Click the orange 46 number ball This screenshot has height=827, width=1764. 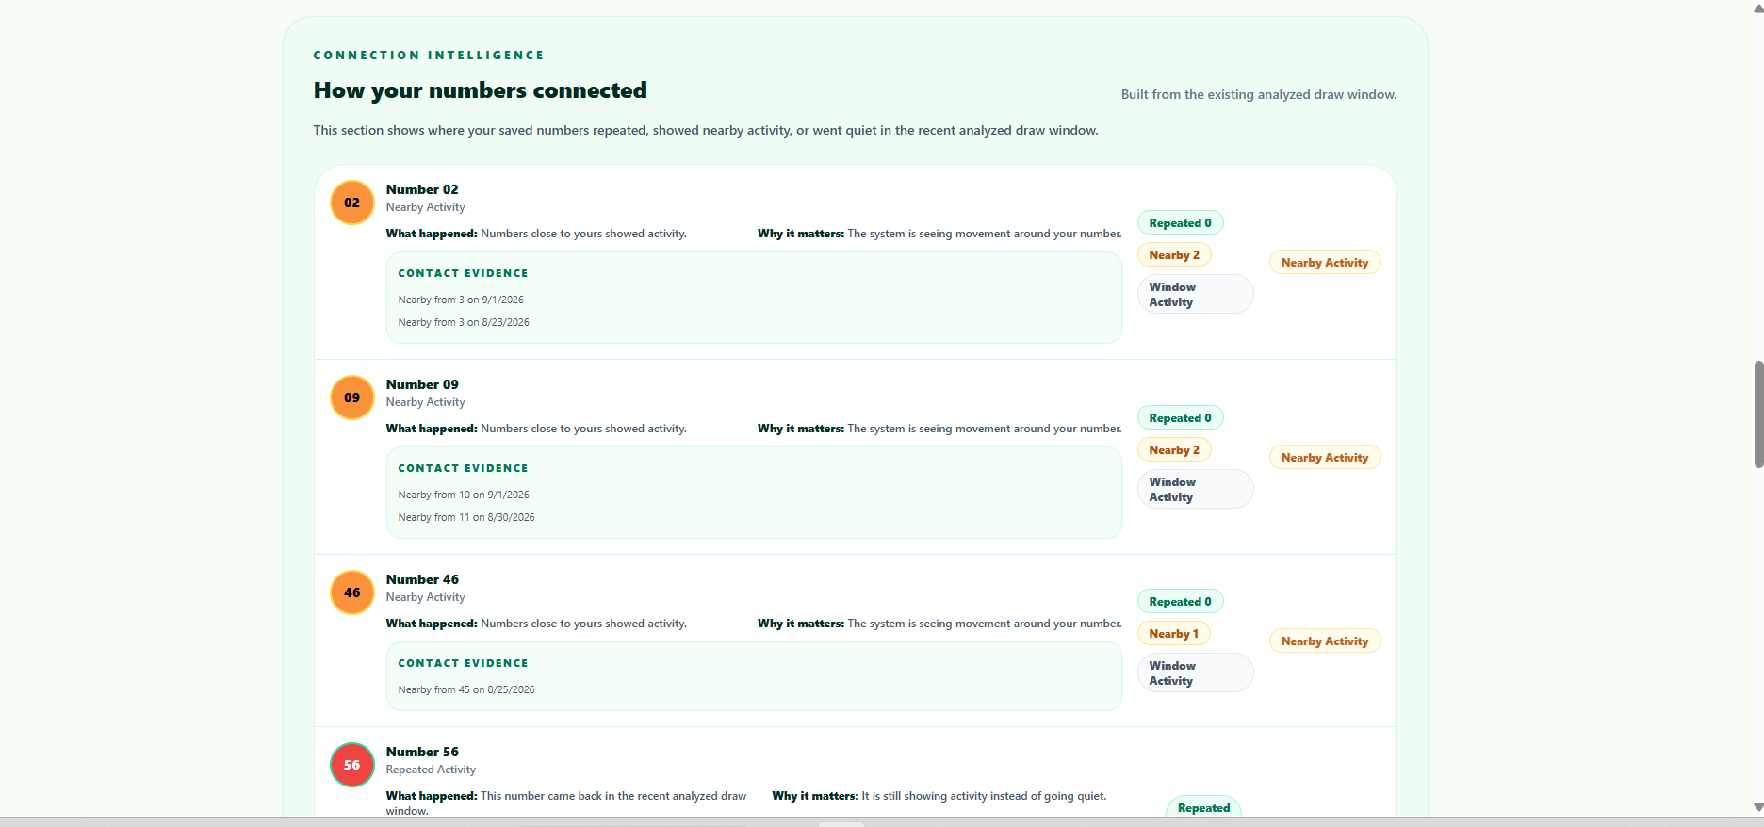(x=352, y=592)
